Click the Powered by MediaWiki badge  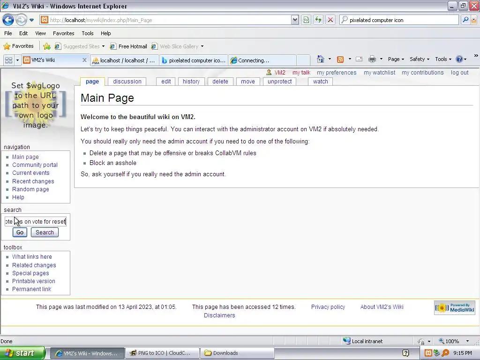pyautogui.click(x=454, y=307)
